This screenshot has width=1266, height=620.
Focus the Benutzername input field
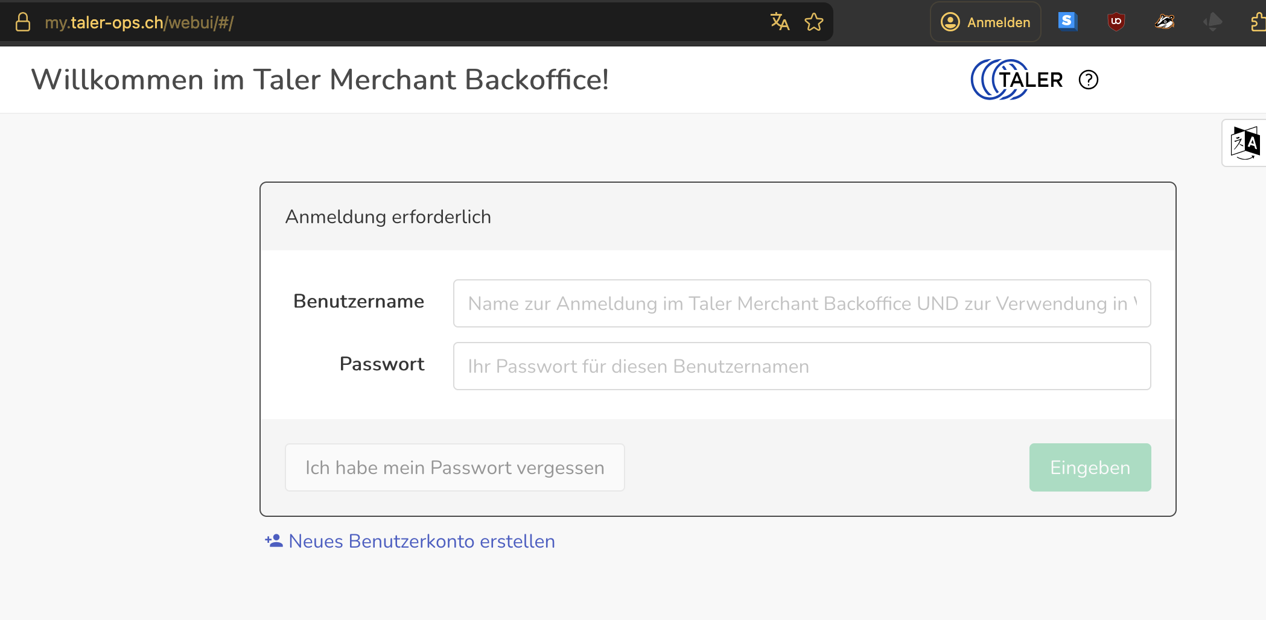(801, 303)
